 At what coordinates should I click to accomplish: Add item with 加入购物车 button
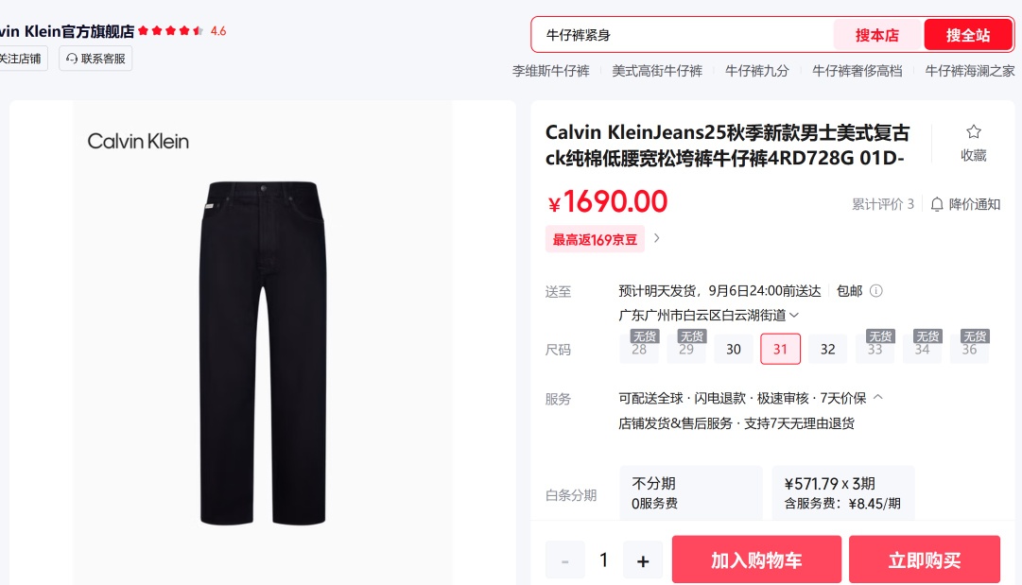756,559
